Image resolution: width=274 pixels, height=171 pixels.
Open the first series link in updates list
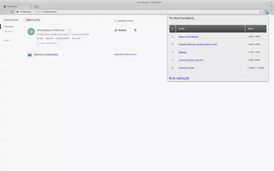[x=188, y=36]
